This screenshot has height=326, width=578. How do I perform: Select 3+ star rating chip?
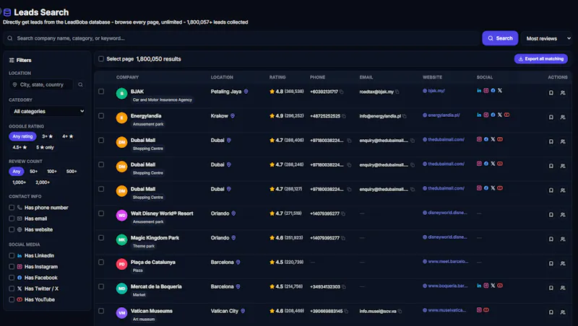47,136
